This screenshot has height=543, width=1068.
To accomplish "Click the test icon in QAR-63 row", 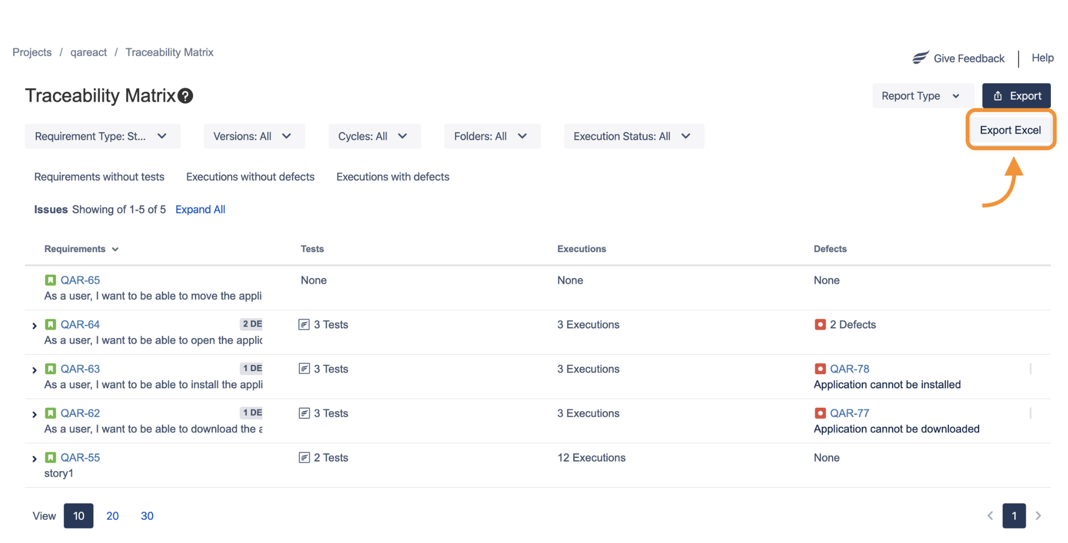I will coord(304,369).
